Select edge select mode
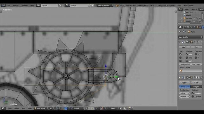 point(89,108)
